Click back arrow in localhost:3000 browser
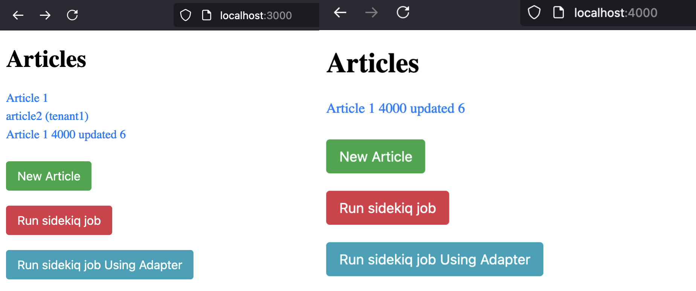 click(18, 15)
